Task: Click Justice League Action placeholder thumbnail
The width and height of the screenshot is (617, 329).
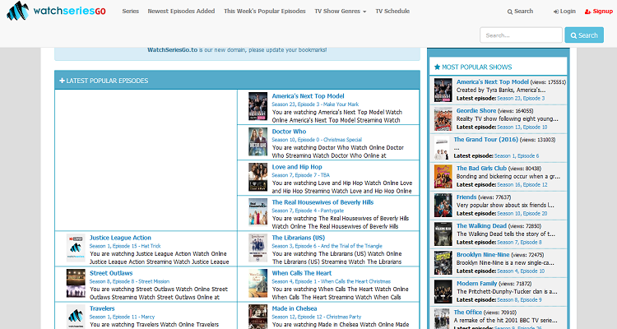Action: click(x=76, y=248)
